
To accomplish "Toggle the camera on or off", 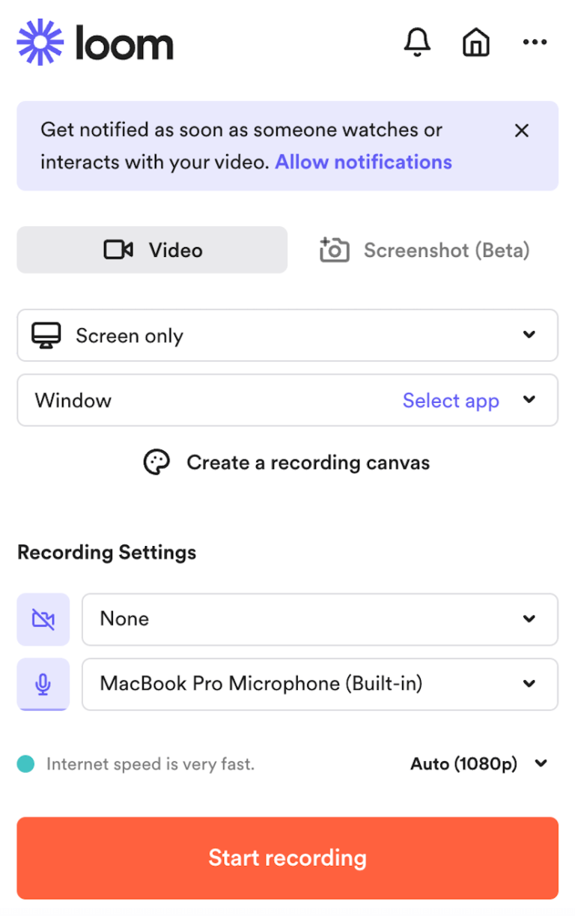I will [x=43, y=619].
